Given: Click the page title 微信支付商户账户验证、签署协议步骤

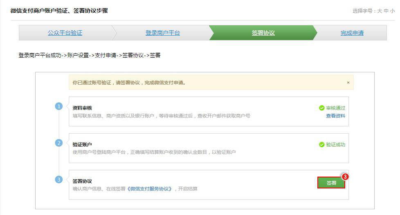Looking at the screenshot, I should [59, 11].
